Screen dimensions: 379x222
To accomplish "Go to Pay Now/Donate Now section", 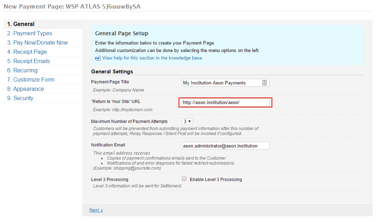I will click(37, 43).
